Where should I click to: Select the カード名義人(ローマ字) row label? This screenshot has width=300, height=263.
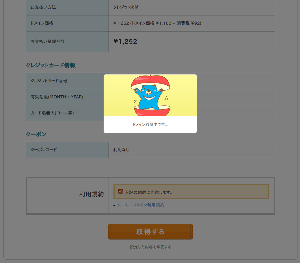coord(52,113)
